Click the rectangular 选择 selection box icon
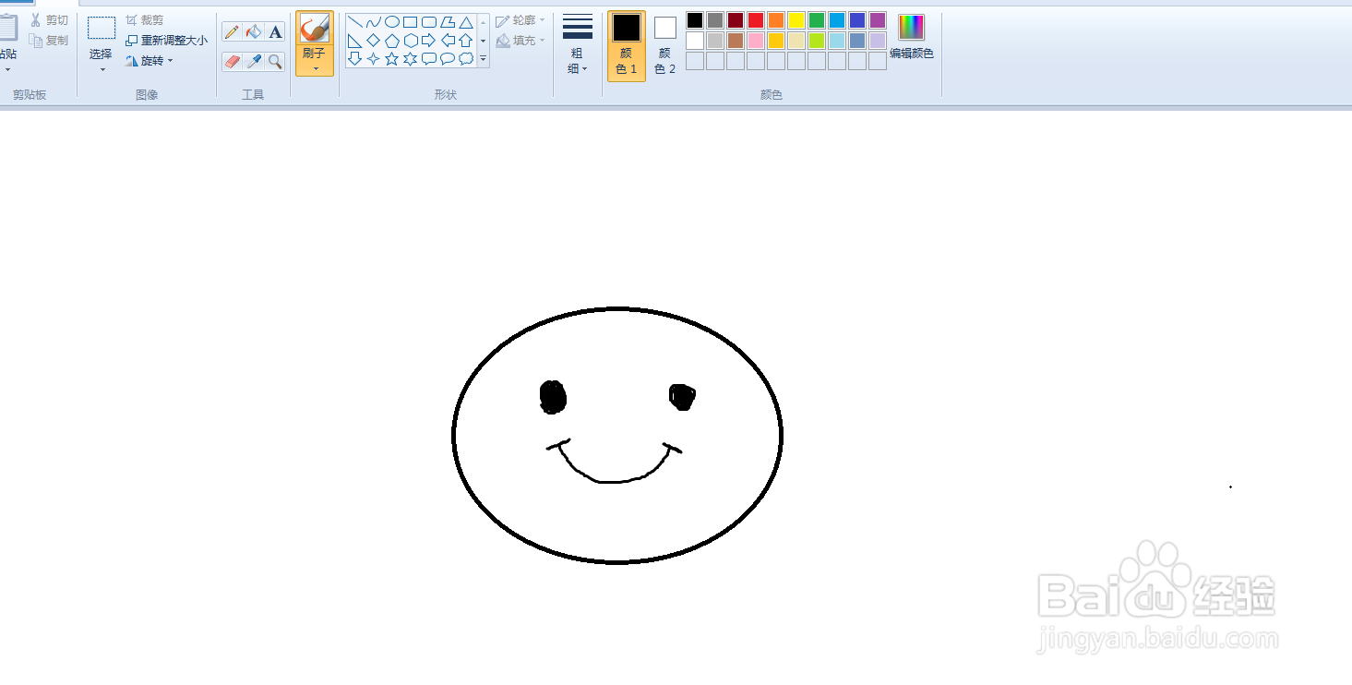The image size is (1352, 685). pos(102,28)
